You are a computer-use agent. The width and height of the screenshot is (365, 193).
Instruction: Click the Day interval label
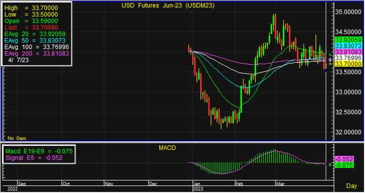click(351, 186)
